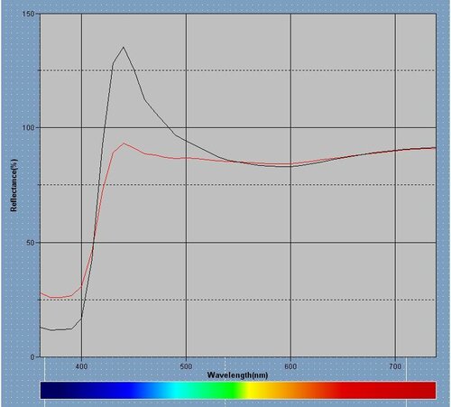451x407 pixels.
Task: Click the 0 reflectance axis label
Action: (x=32, y=357)
